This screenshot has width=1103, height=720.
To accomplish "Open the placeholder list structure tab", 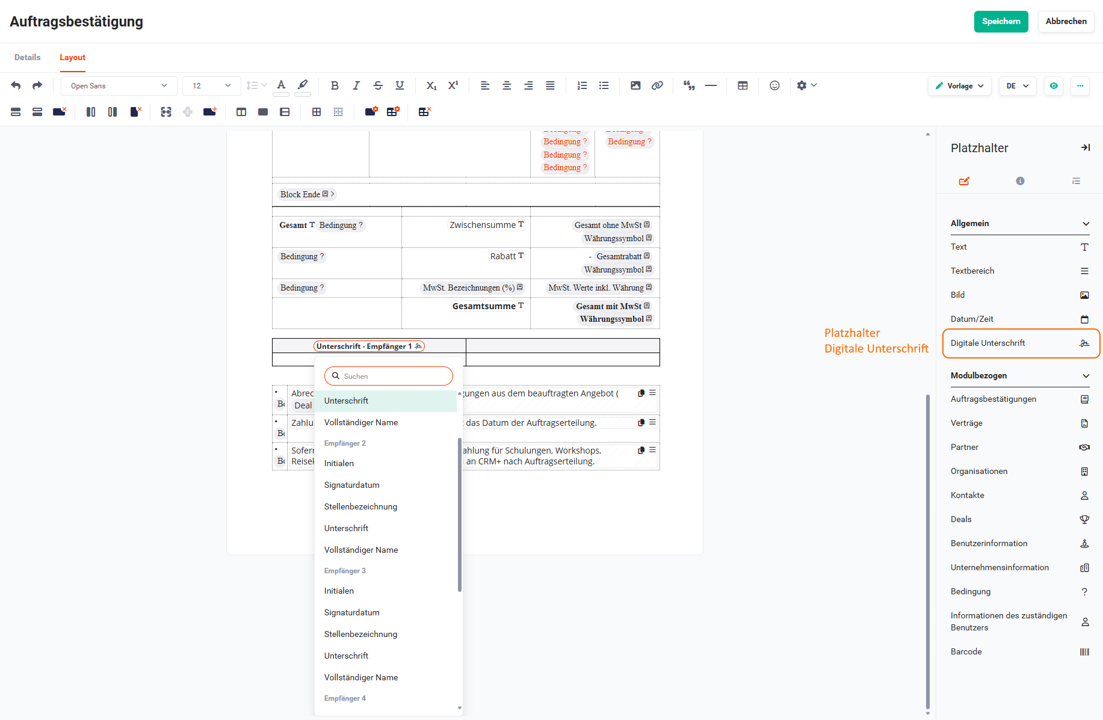I will (1076, 181).
